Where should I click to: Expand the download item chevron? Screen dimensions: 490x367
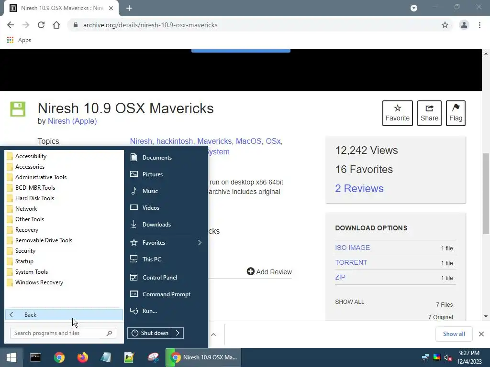pyautogui.click(x=213, y=335)
